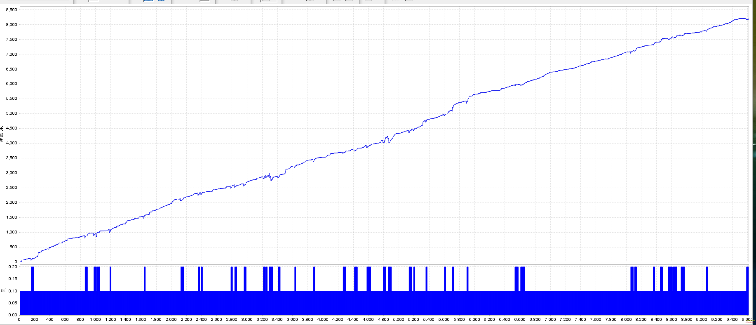This screenshot has height=325, width=756.
Task: Click the 6,000 value on the upper y-axis
Action: 12,83
